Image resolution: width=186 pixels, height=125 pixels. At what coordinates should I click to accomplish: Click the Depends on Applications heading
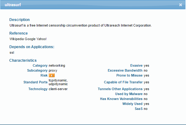click(32, 47)
